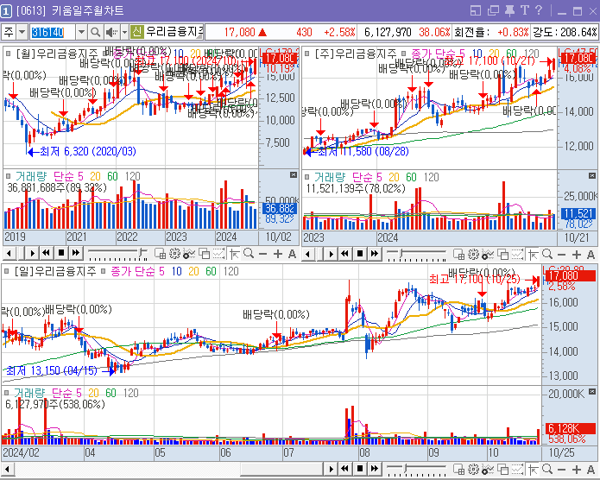Open the T font setting icon
The width and height of the screenshot is (600, 480).
coord(524,10)
